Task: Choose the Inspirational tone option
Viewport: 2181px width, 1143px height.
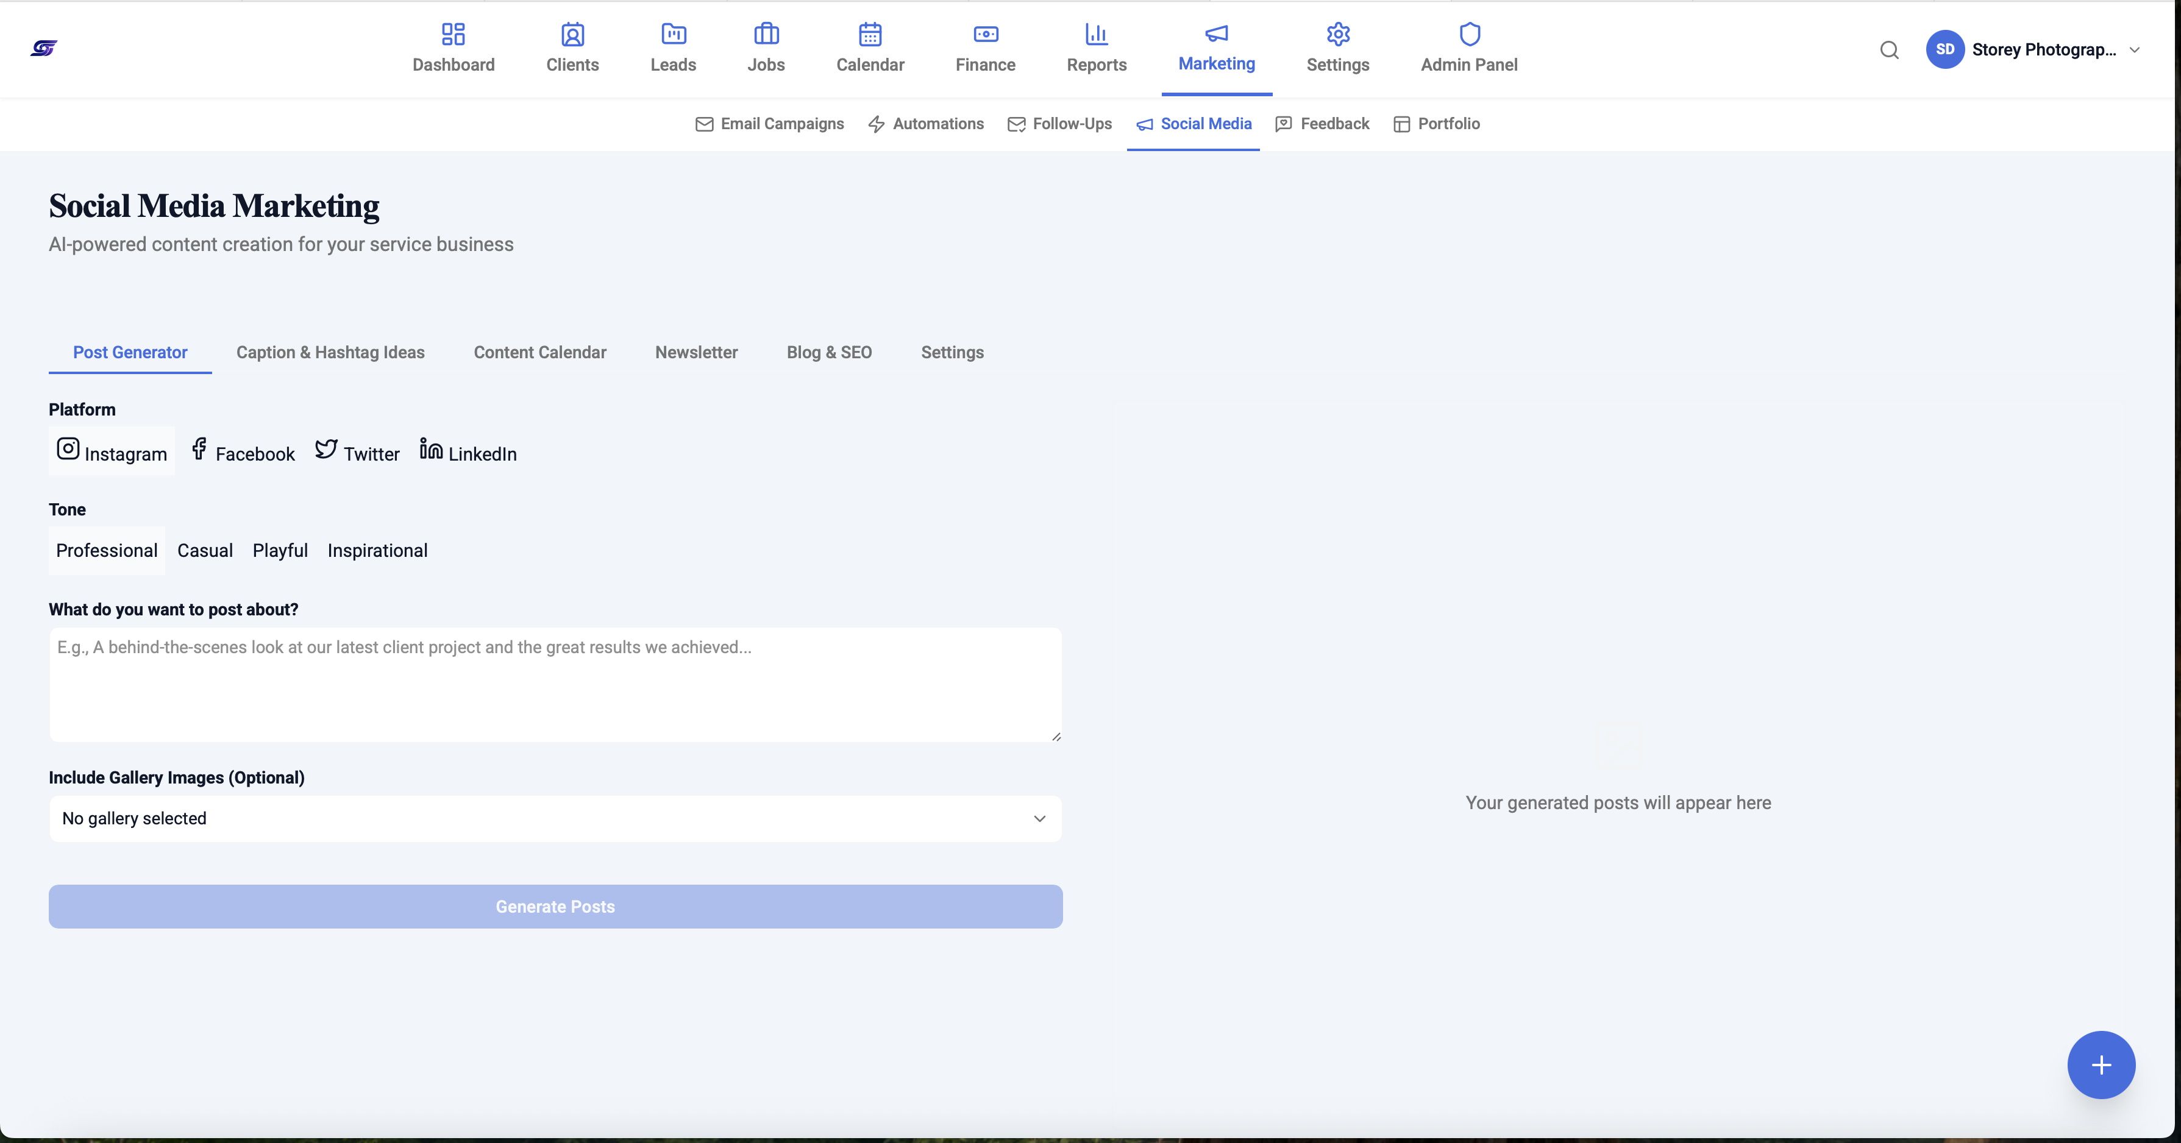Action: point(377,551)
